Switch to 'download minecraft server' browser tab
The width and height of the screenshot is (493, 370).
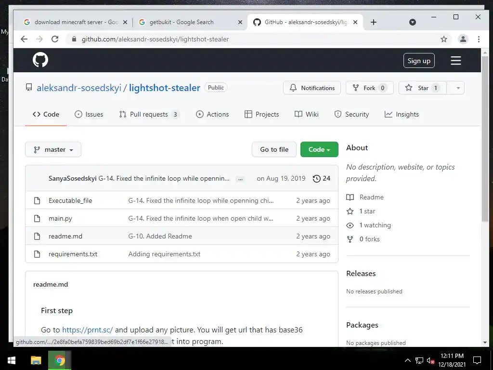[76, 22]
